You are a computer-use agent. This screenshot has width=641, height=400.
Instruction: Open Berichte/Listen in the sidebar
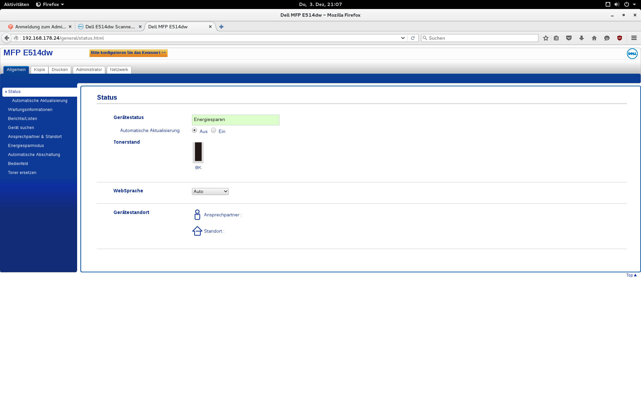point(22,119)
